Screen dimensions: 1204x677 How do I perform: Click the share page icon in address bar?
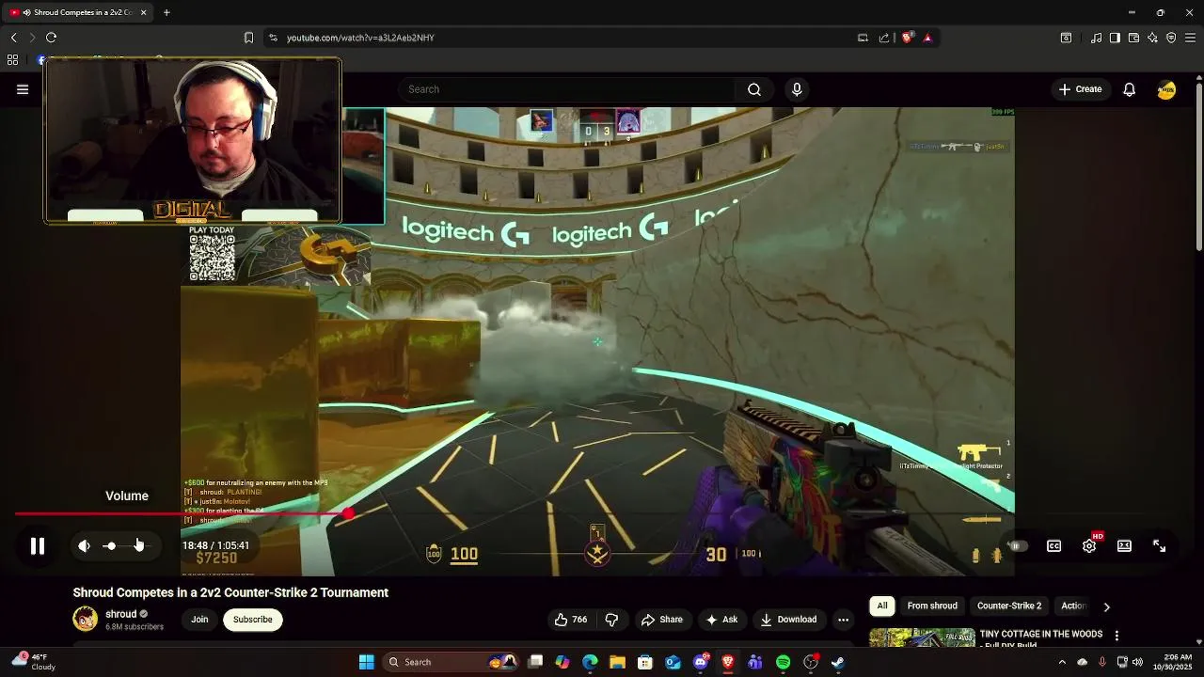[x=884, y=38]
